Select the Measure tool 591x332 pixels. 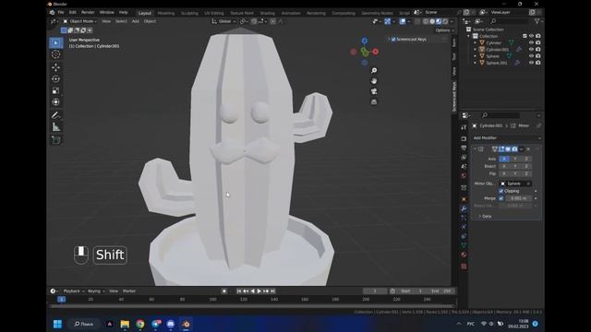click(x=55, y=127)
